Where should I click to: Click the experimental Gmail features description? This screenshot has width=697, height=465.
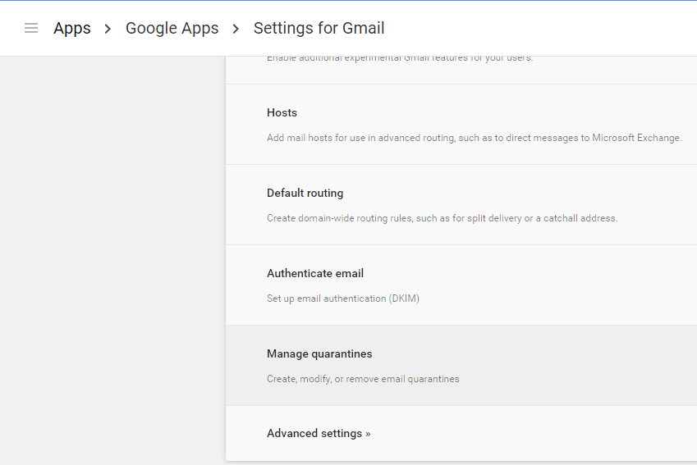point(399,58)
